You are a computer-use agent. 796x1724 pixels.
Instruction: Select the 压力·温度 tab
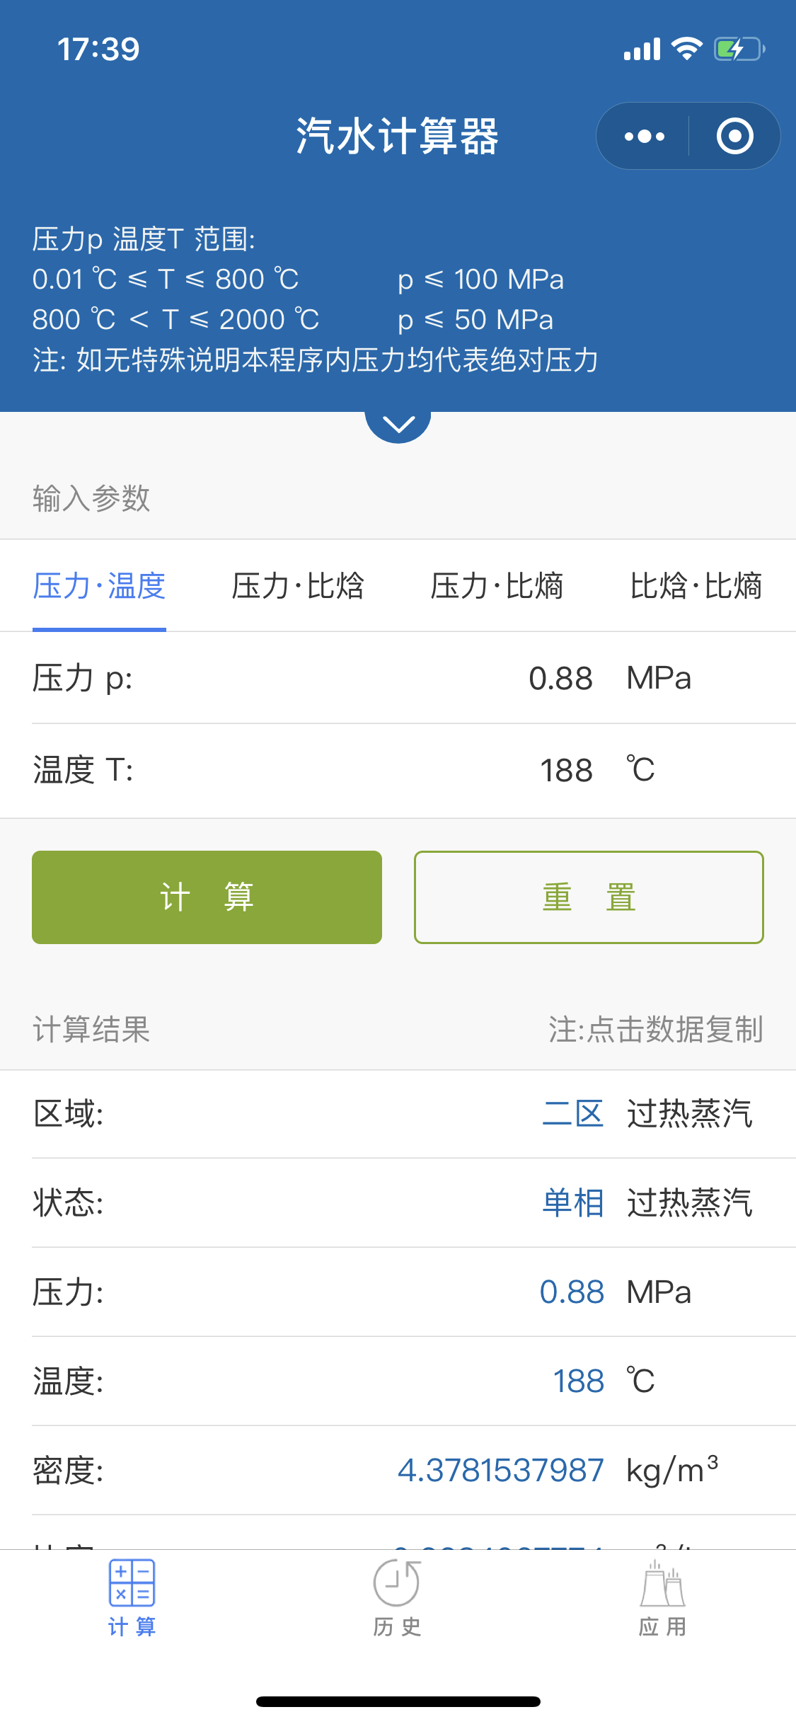pos(99,586)
